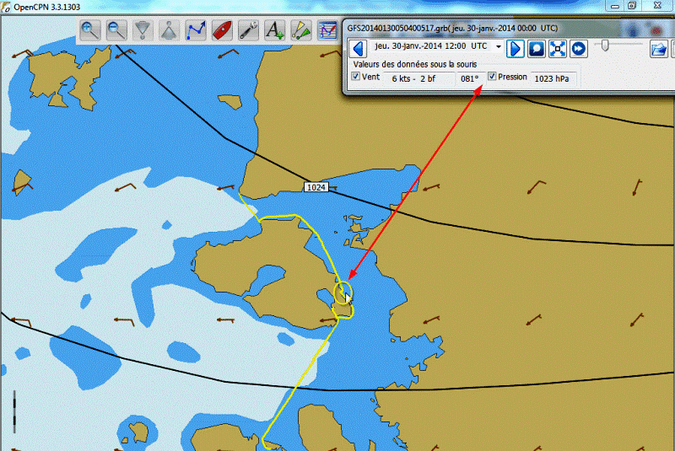Toggle the red boat auto-follow icon
Viewport: 675px width, 451px height.
point(222,30)
